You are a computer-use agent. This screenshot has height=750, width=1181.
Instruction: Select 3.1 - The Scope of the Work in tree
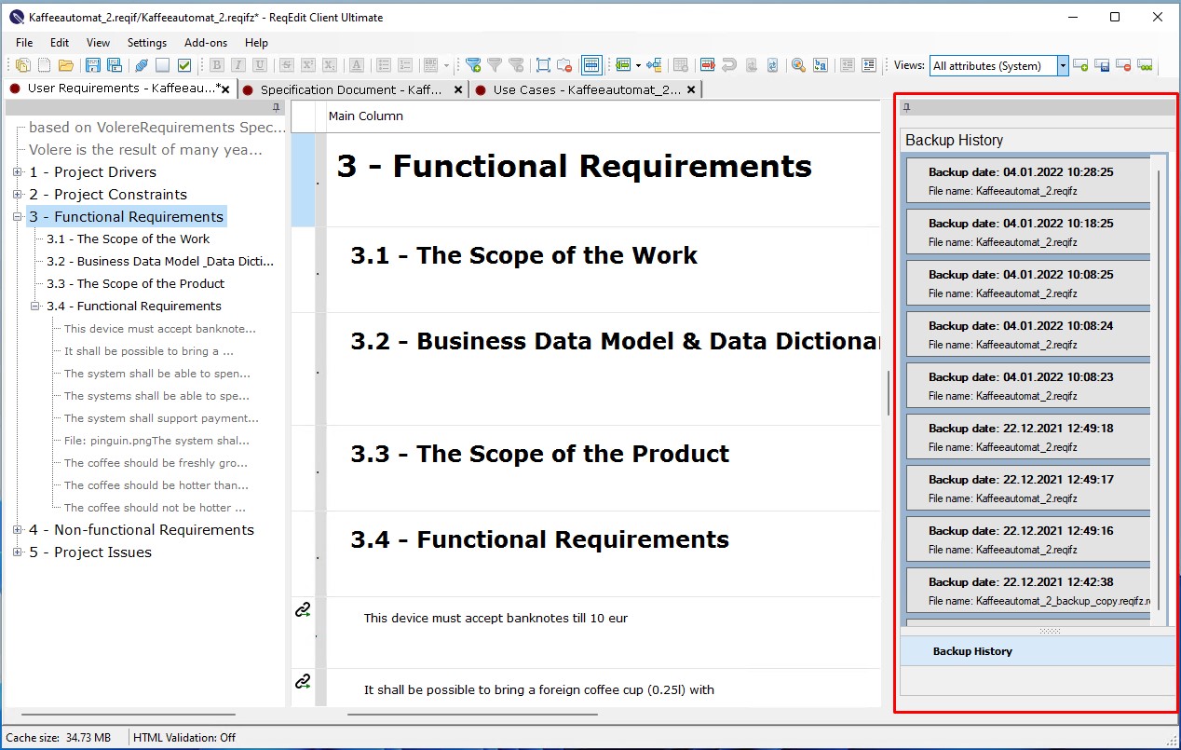pos(129,239)
